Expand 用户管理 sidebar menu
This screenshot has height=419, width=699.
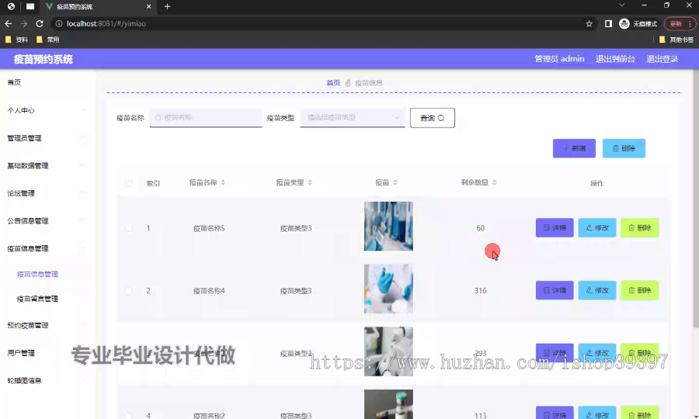46,353
